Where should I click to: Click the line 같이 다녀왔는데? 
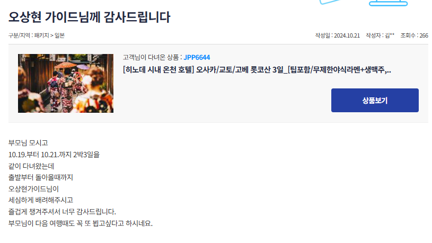point(31,166)
